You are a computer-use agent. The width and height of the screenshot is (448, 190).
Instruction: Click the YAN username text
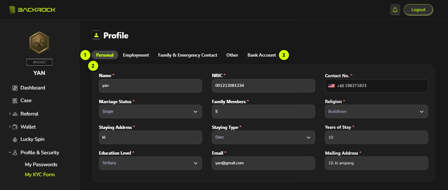pos(39,73)
